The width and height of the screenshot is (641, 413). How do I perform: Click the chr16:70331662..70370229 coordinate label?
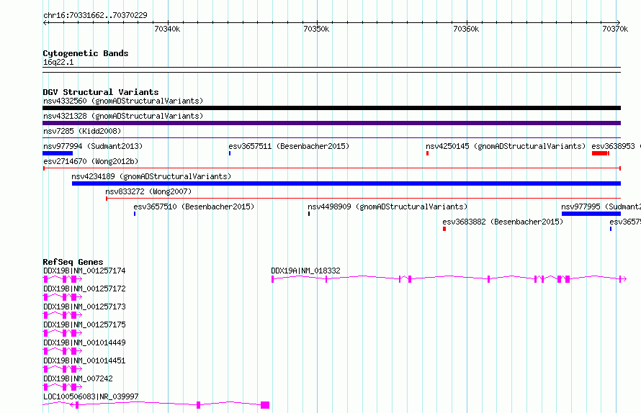95,15
